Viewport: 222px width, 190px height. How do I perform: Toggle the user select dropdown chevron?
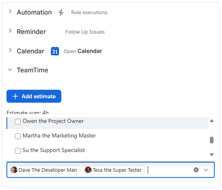206,170
